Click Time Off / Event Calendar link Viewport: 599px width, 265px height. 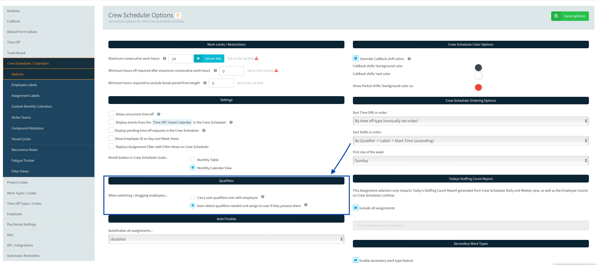(x=172, y=123)
